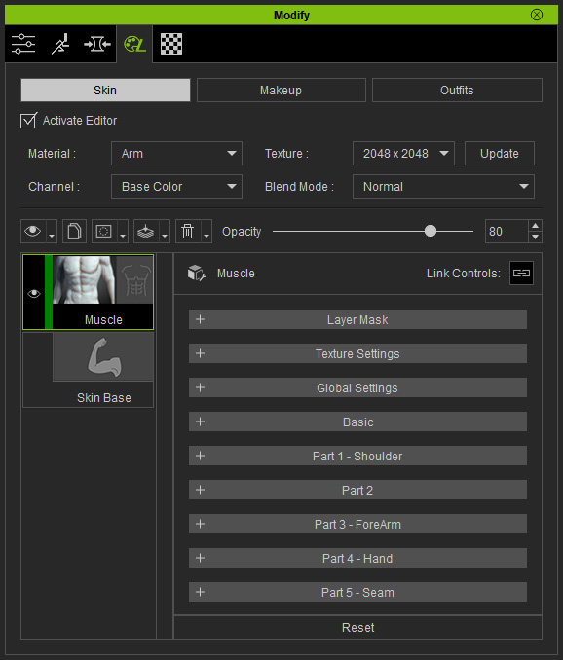Viewport: 563px width, 660px height.
Task: Open the Blend Mode Normal dropdown
Action: pyautogui.click(x=443, y=187)
